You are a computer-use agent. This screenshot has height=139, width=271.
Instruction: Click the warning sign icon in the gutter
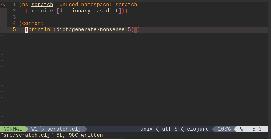tap(3, 5)
